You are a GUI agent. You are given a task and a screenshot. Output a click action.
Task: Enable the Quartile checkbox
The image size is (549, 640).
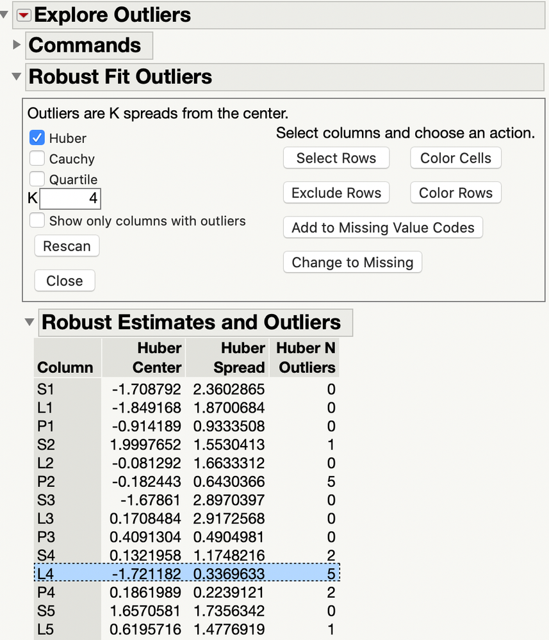pyautogui.click(x=37, y=179)
